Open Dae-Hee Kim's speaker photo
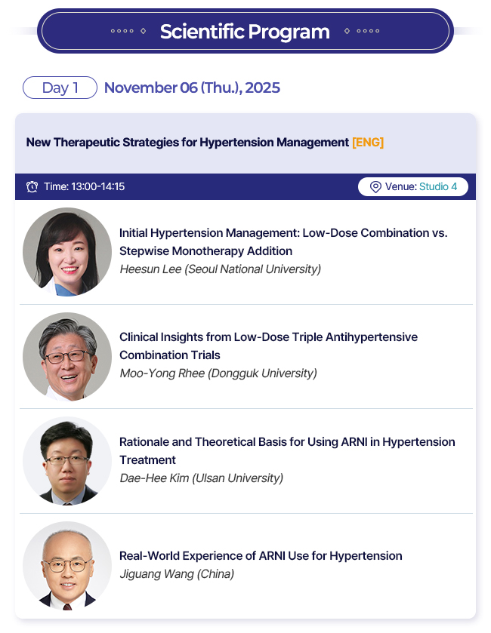This screenshot has width=491, height=633. click(x=67, y=461)
